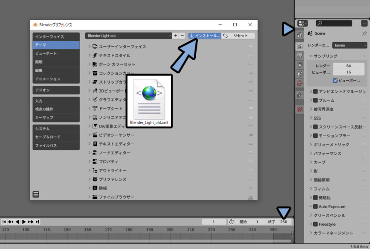
Task: Toggle the ビューポー... denoising checkbox
Action: click(x=335, y=81)
